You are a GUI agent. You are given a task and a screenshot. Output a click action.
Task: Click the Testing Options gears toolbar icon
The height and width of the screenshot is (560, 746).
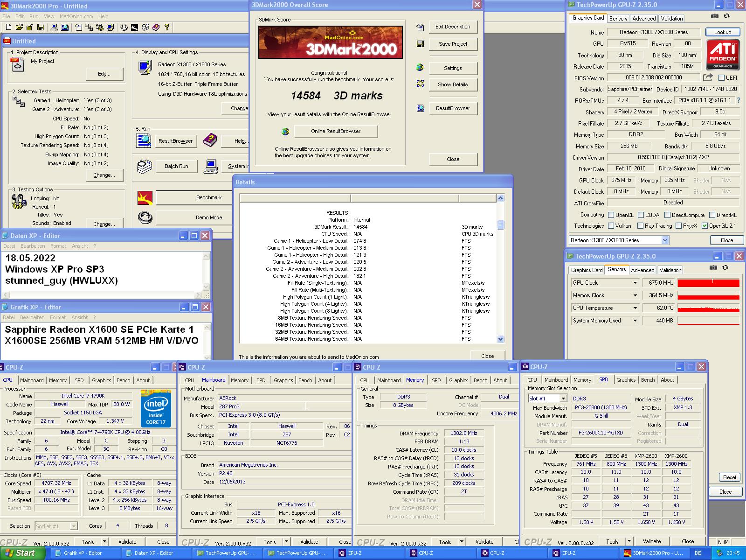tap(99, 28)
